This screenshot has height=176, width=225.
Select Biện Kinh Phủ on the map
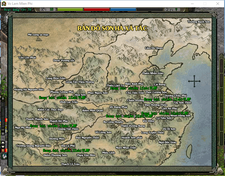(134, 84)
